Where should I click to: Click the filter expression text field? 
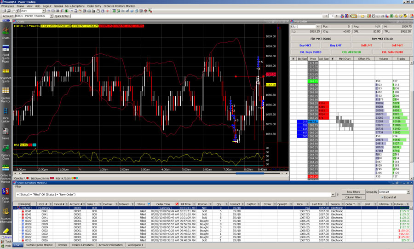pyautogui.click(x=173, y=195)
